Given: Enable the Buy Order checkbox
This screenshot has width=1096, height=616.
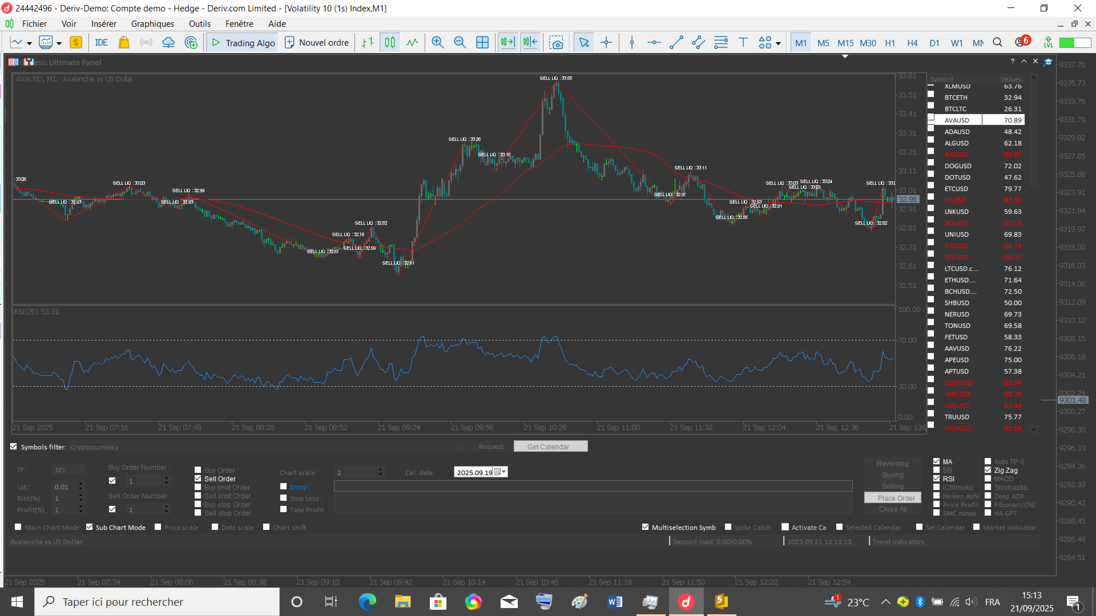Looking at the screenshot, I should 198,471.
